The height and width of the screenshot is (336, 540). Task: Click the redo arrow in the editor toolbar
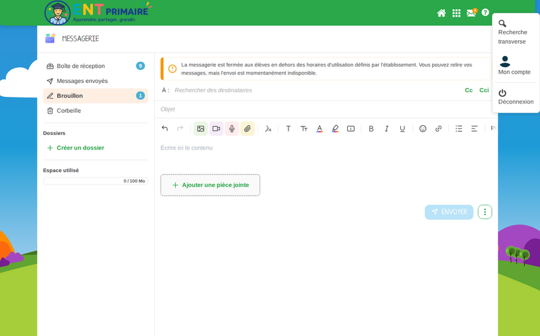coord(180,128)
